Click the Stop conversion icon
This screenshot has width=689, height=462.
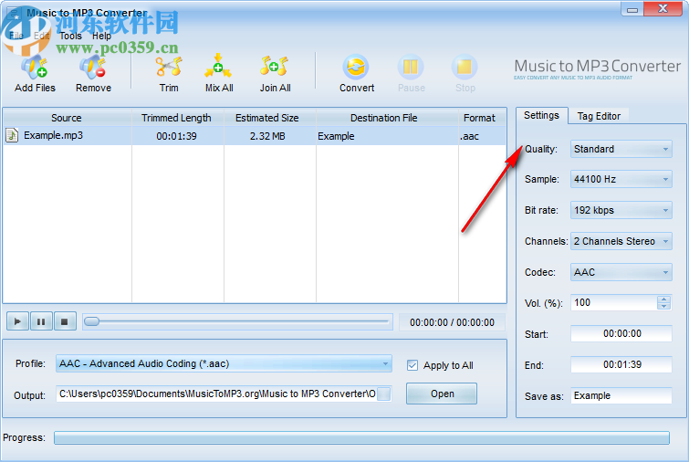(x=465, y=68)
